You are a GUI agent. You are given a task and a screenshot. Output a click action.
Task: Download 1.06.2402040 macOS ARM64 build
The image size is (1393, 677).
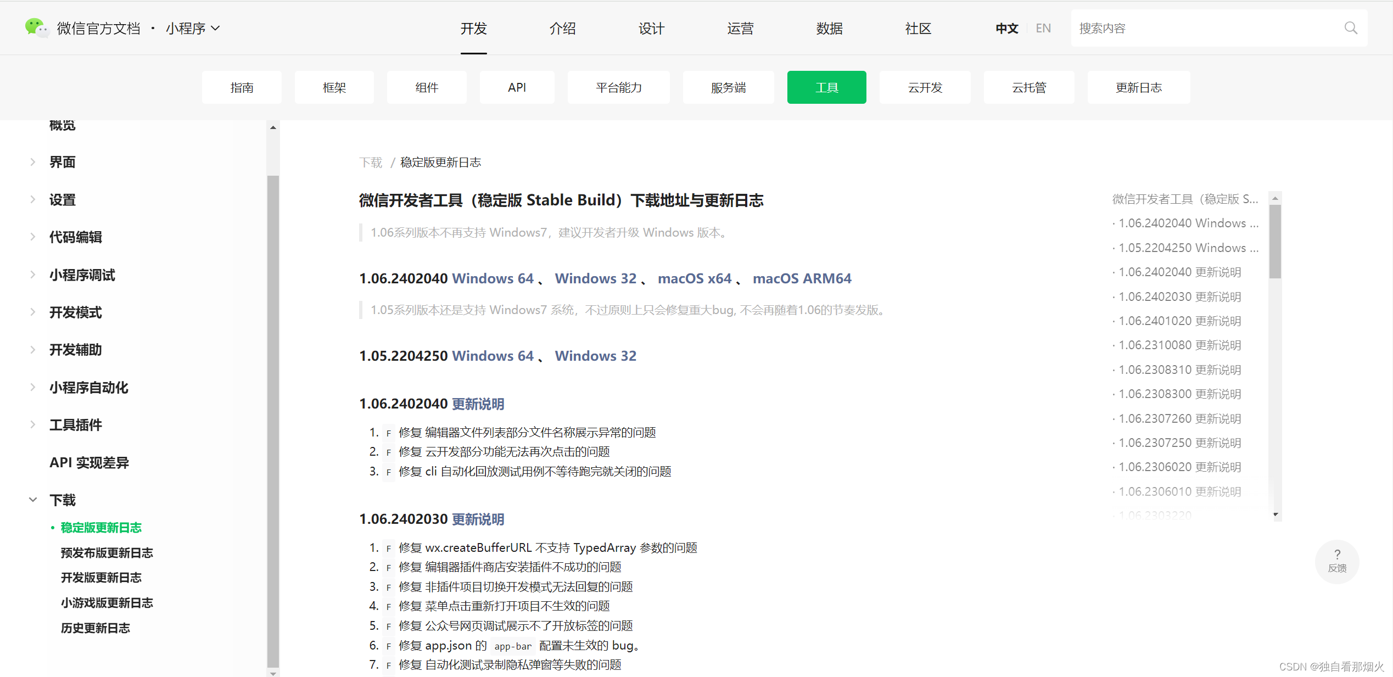click(x=802, y=278)
